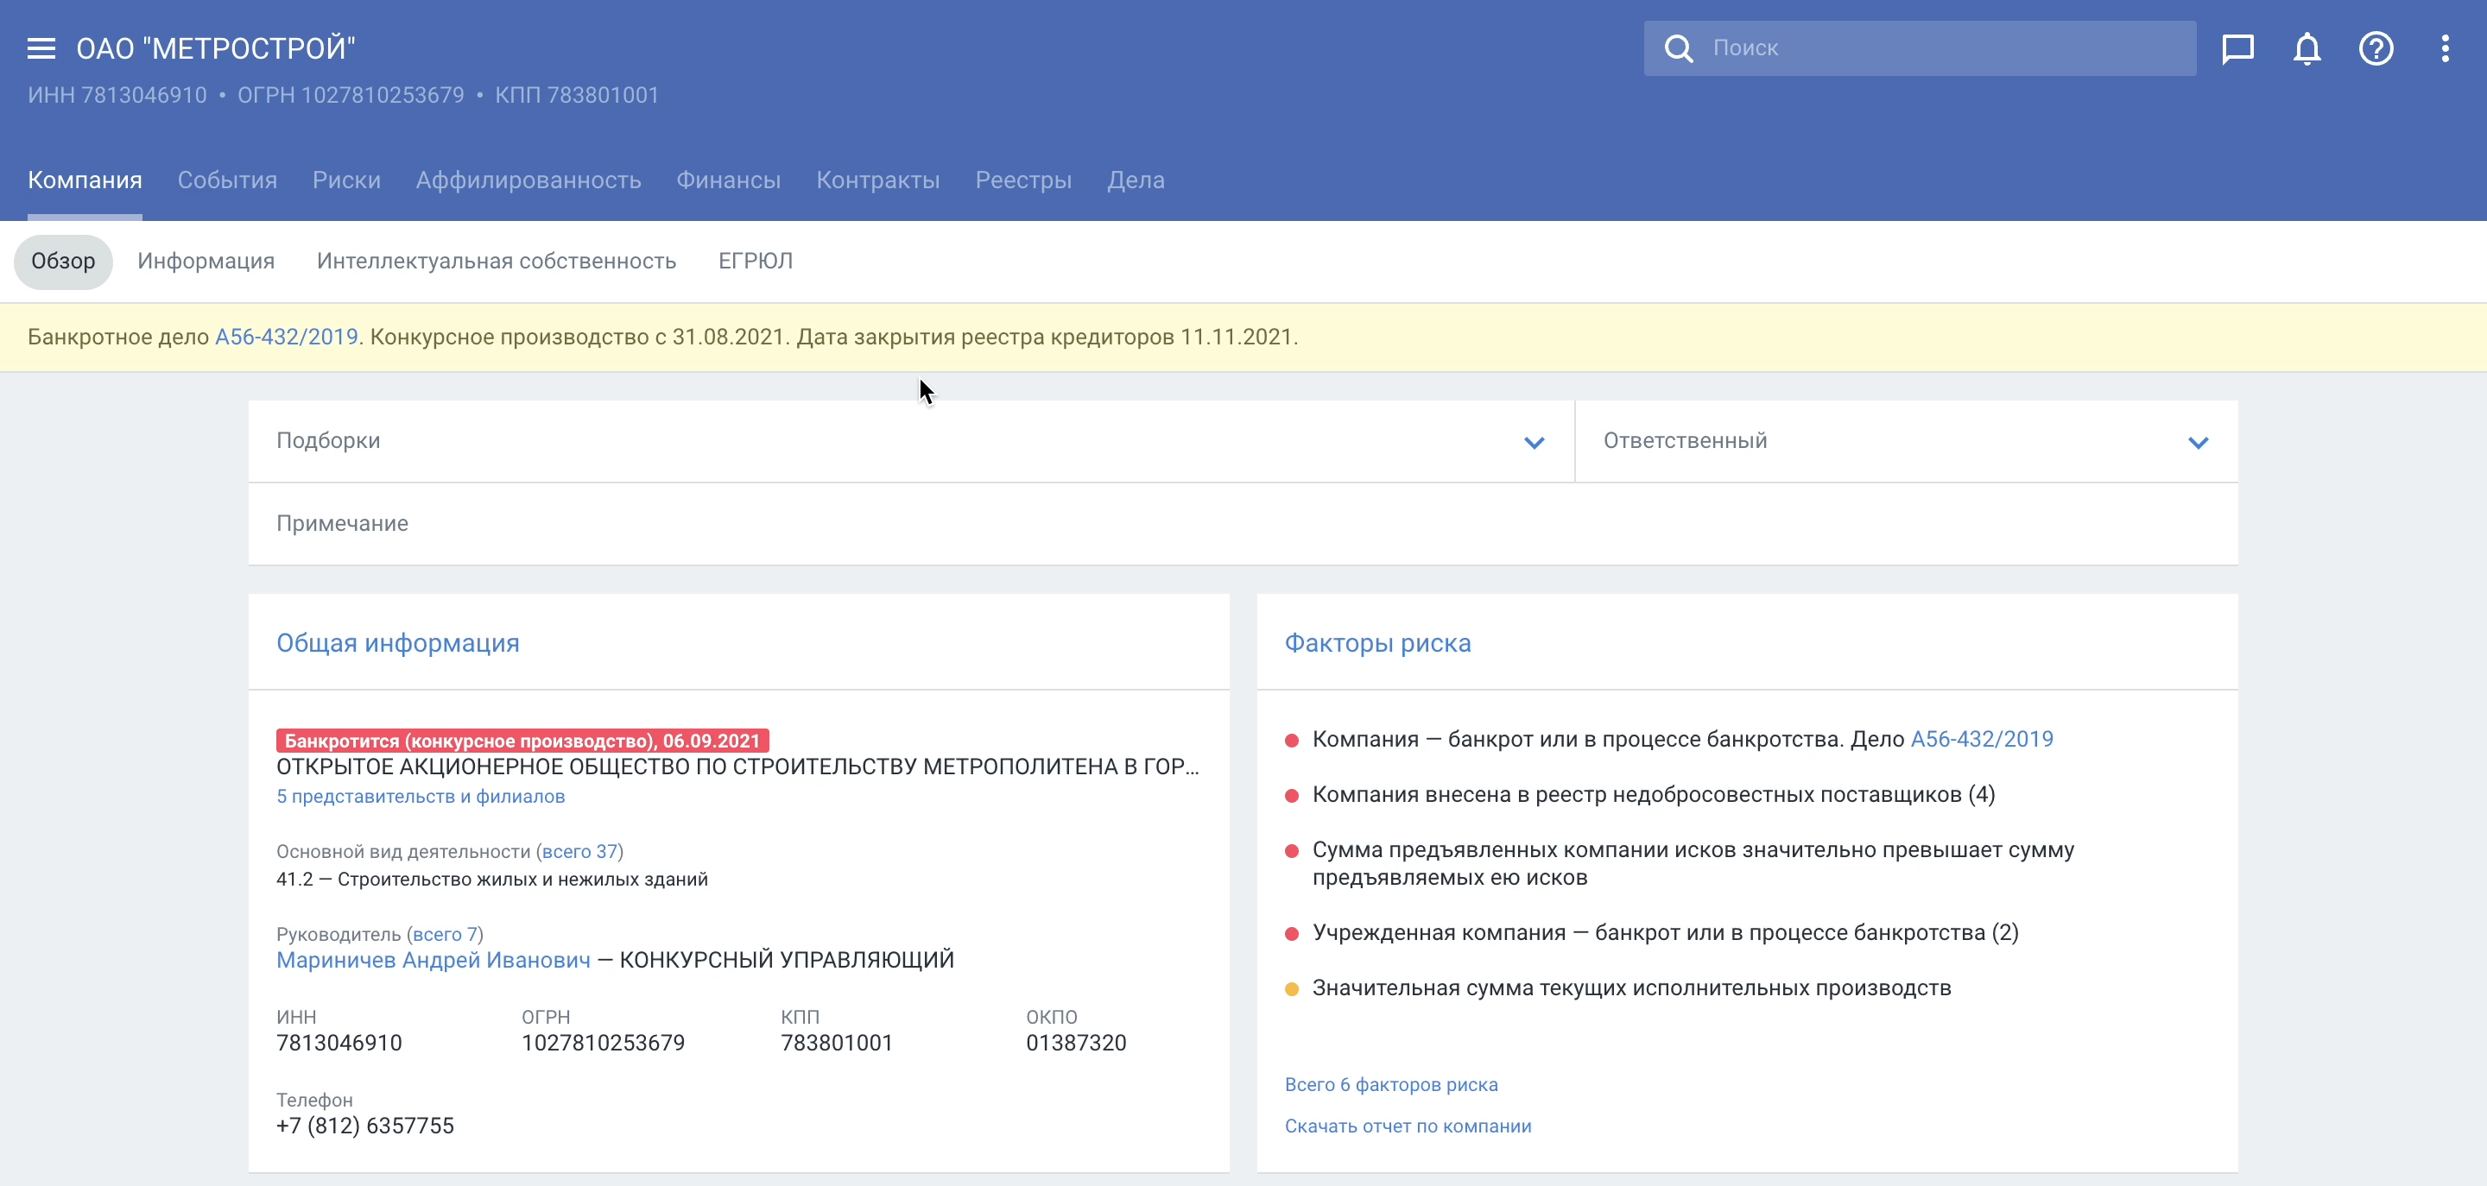This screenshot has height=1186, width=2487.
Task: Switch to the Риски tab
Action: (346, 180)
